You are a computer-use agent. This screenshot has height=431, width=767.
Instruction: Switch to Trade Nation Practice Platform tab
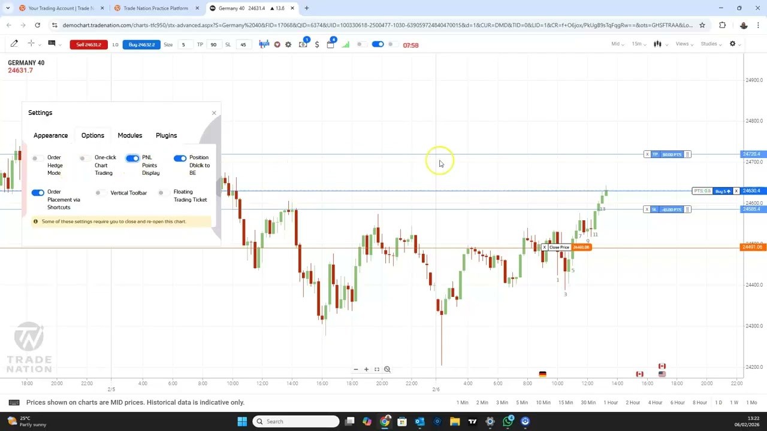(155, 8)
